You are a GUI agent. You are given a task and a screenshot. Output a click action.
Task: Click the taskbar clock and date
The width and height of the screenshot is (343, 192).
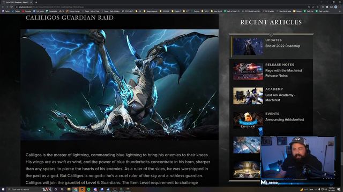coord(332,189)
